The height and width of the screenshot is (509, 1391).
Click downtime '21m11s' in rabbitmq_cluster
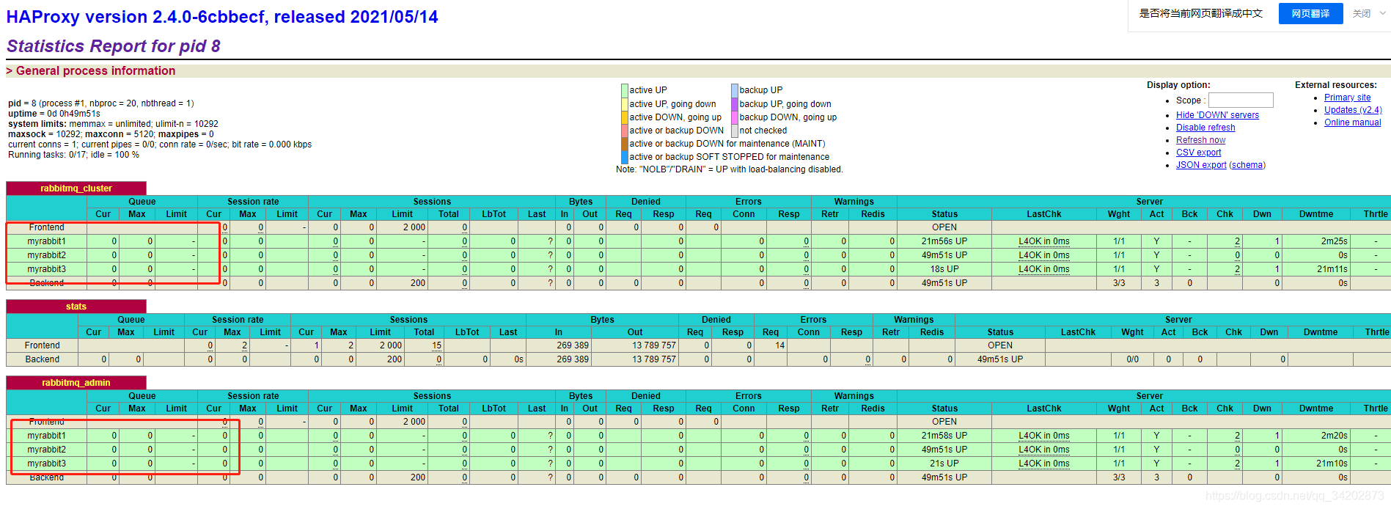pyautogui.click(x=1332, y=269)
